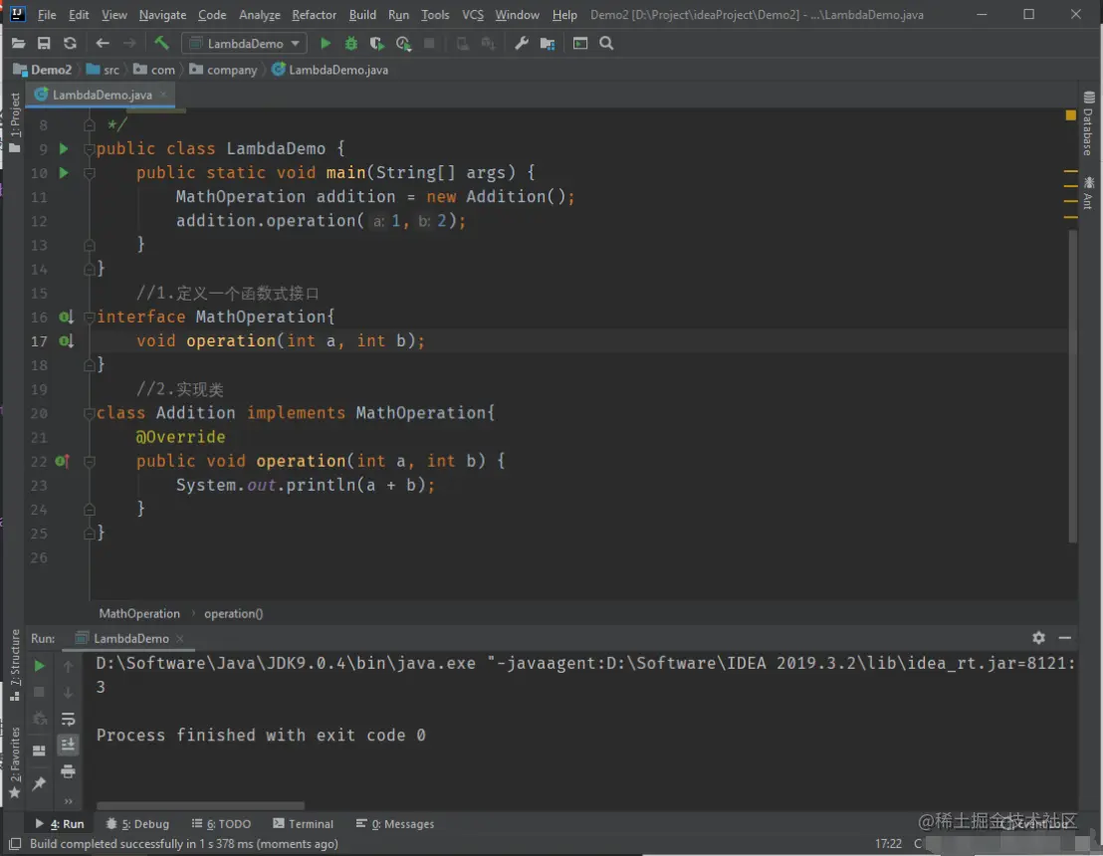Save all using the floppy disk icon
The width and height of the screenshot is (1103, 856).
(44, 44)
